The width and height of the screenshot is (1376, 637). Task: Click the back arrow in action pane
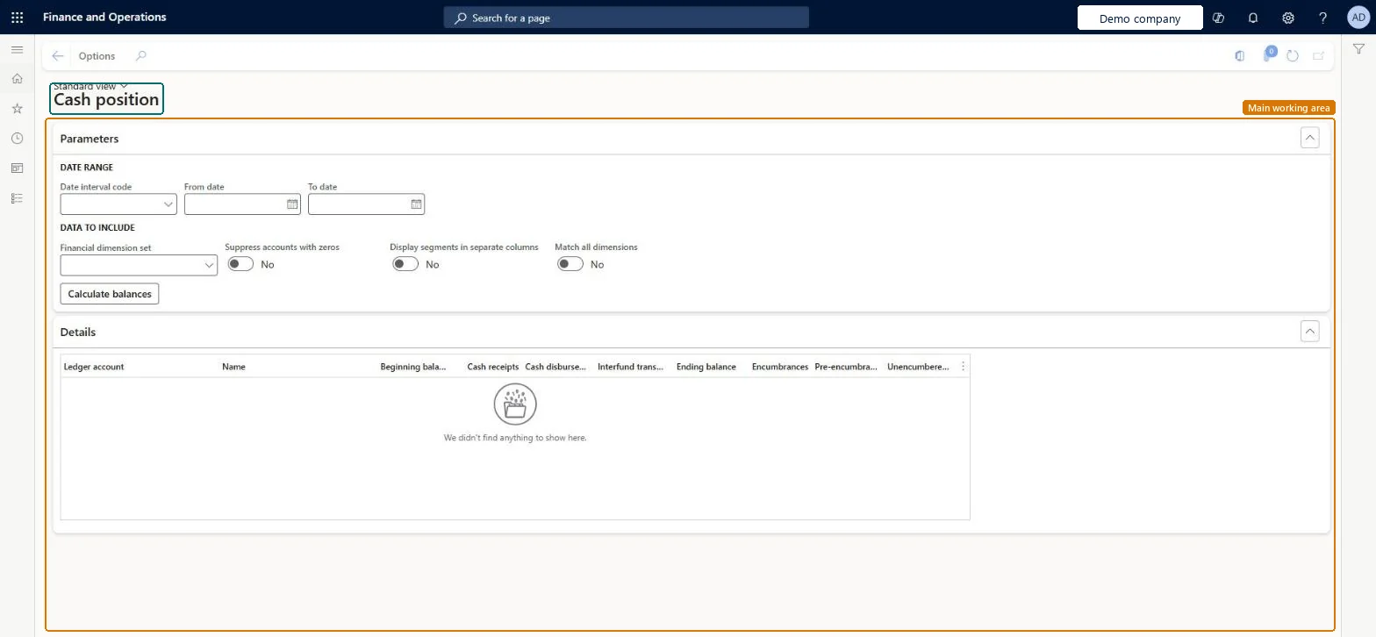(58, 56)
